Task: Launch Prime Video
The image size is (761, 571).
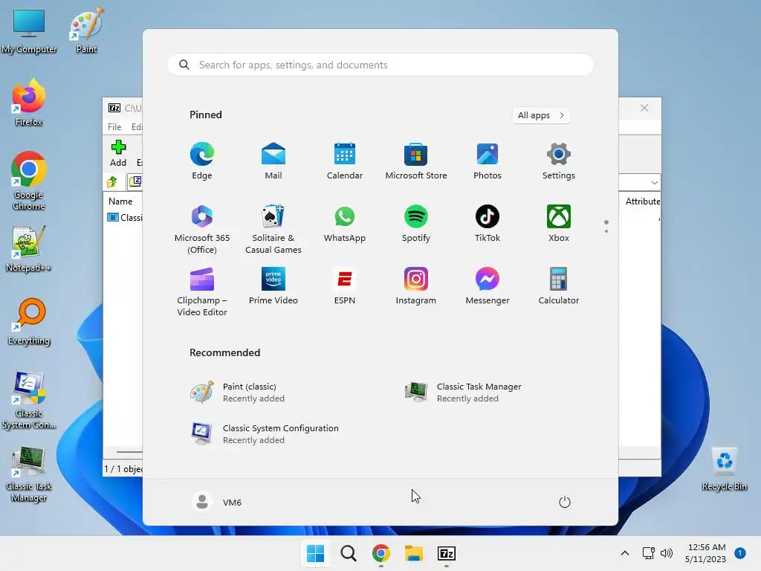Action: click(x=273, y=286)
